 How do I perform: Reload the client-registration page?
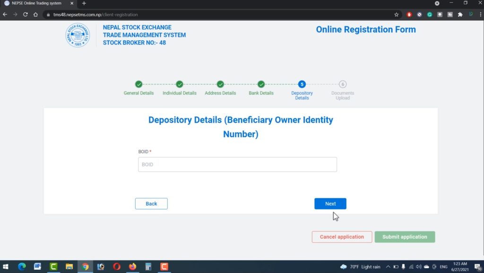tap(26, 15)
